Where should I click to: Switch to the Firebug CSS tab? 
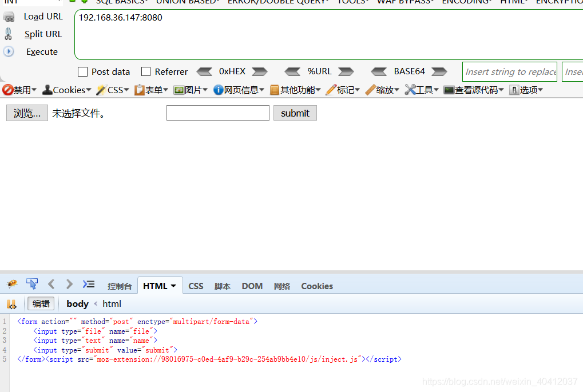point(196,286)
